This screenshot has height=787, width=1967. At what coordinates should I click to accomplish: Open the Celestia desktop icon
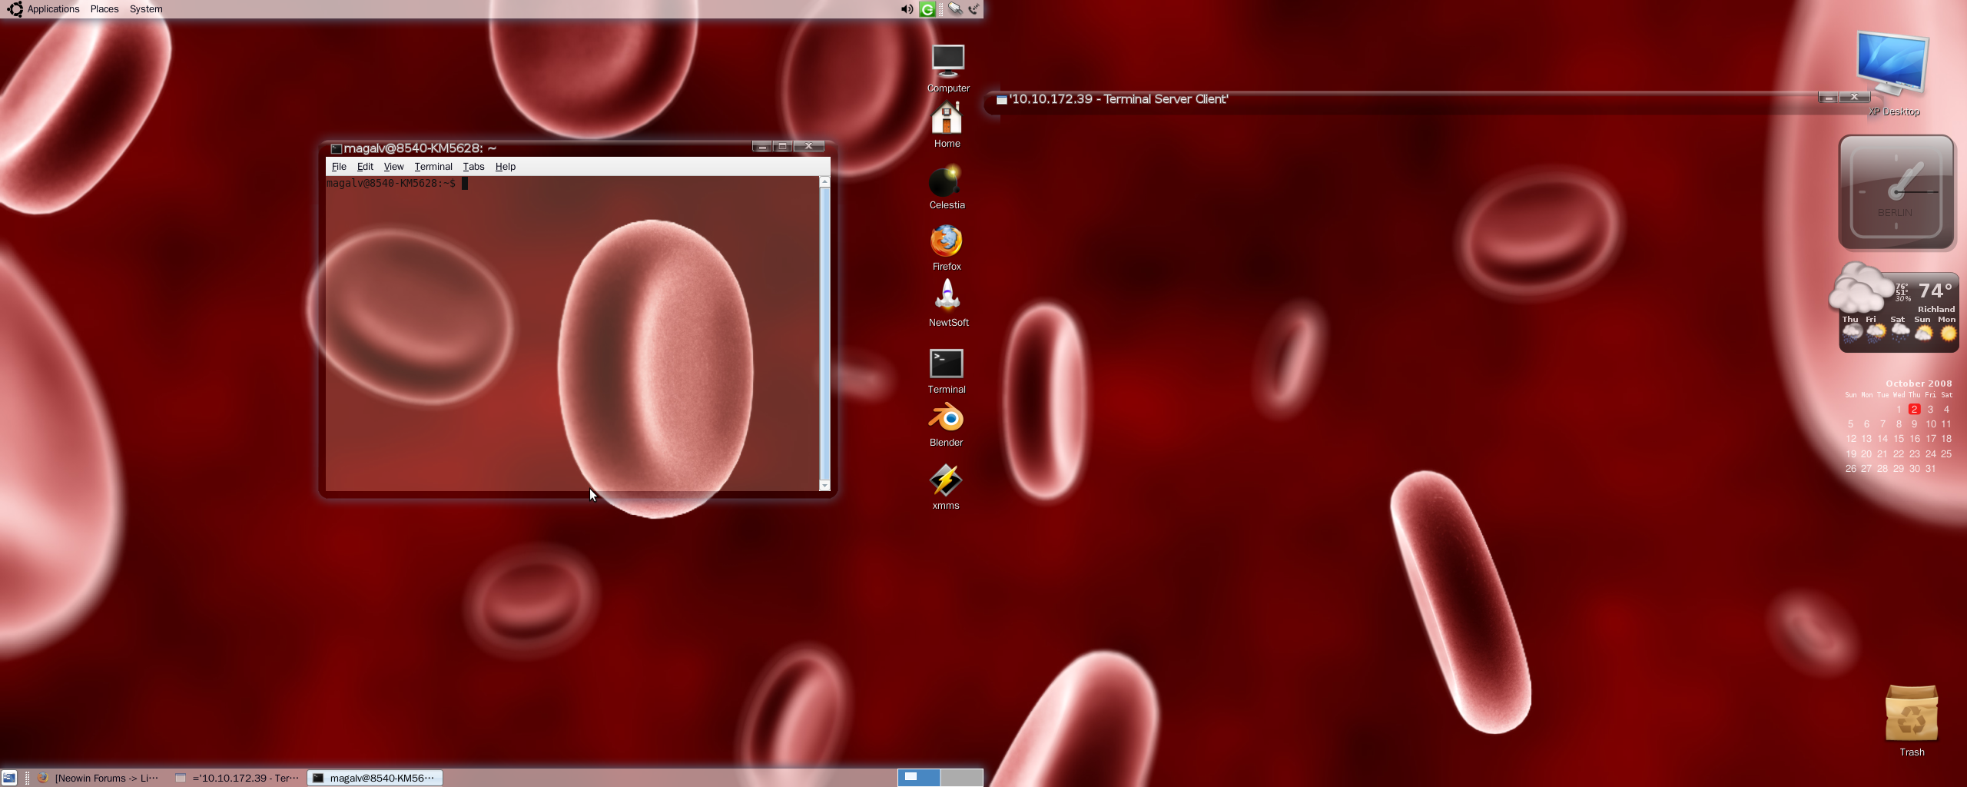(x=946, y=183)
